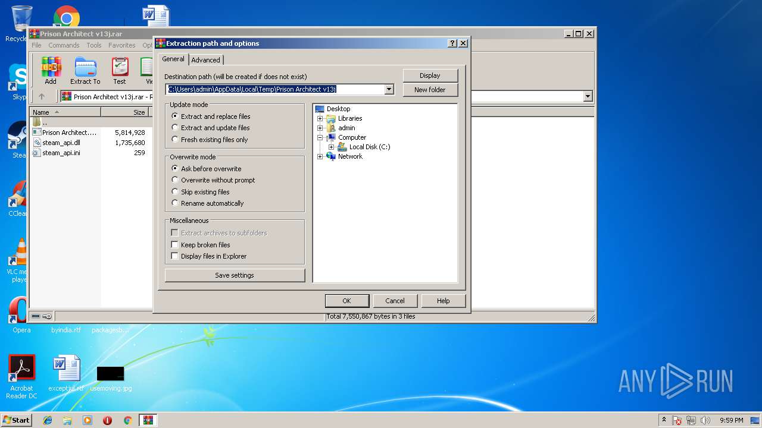
Task: Click the Save settings button
Action: tap(235, 275)
